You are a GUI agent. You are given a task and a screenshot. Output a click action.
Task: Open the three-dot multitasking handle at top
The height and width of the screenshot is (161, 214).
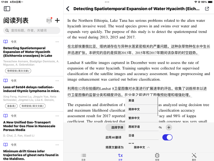pyautogui.click(x=107, y=2)
